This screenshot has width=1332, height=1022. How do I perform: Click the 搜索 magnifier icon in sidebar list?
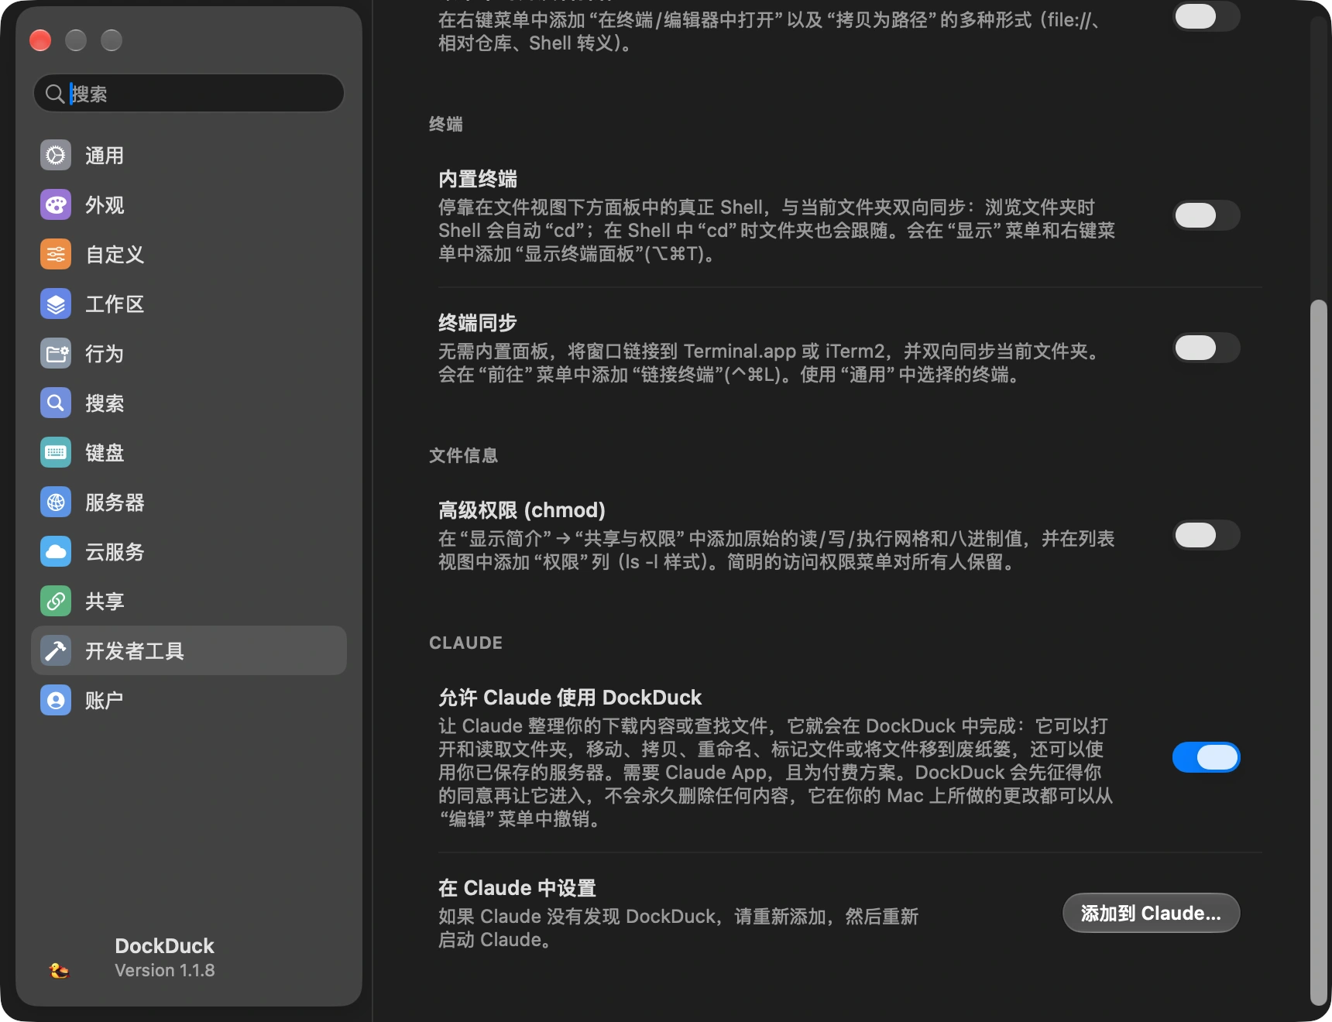56,403
